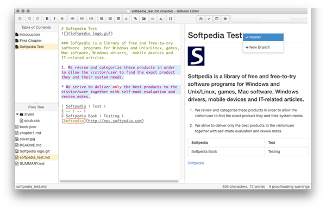This screenshot has width=326, height=210.
Task: Click the http://mac.softpedia.com URL in editor
Action: coord(115,121)
